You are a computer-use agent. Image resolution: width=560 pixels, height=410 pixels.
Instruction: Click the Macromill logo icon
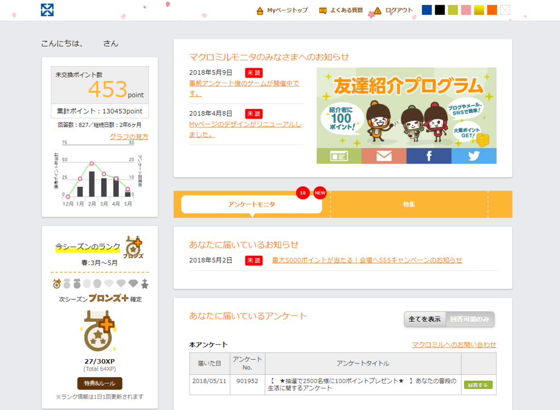47,10
